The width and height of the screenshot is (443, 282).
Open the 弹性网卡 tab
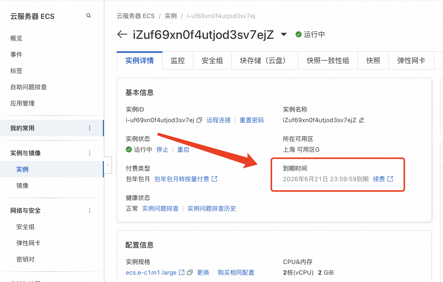(411, 60)
